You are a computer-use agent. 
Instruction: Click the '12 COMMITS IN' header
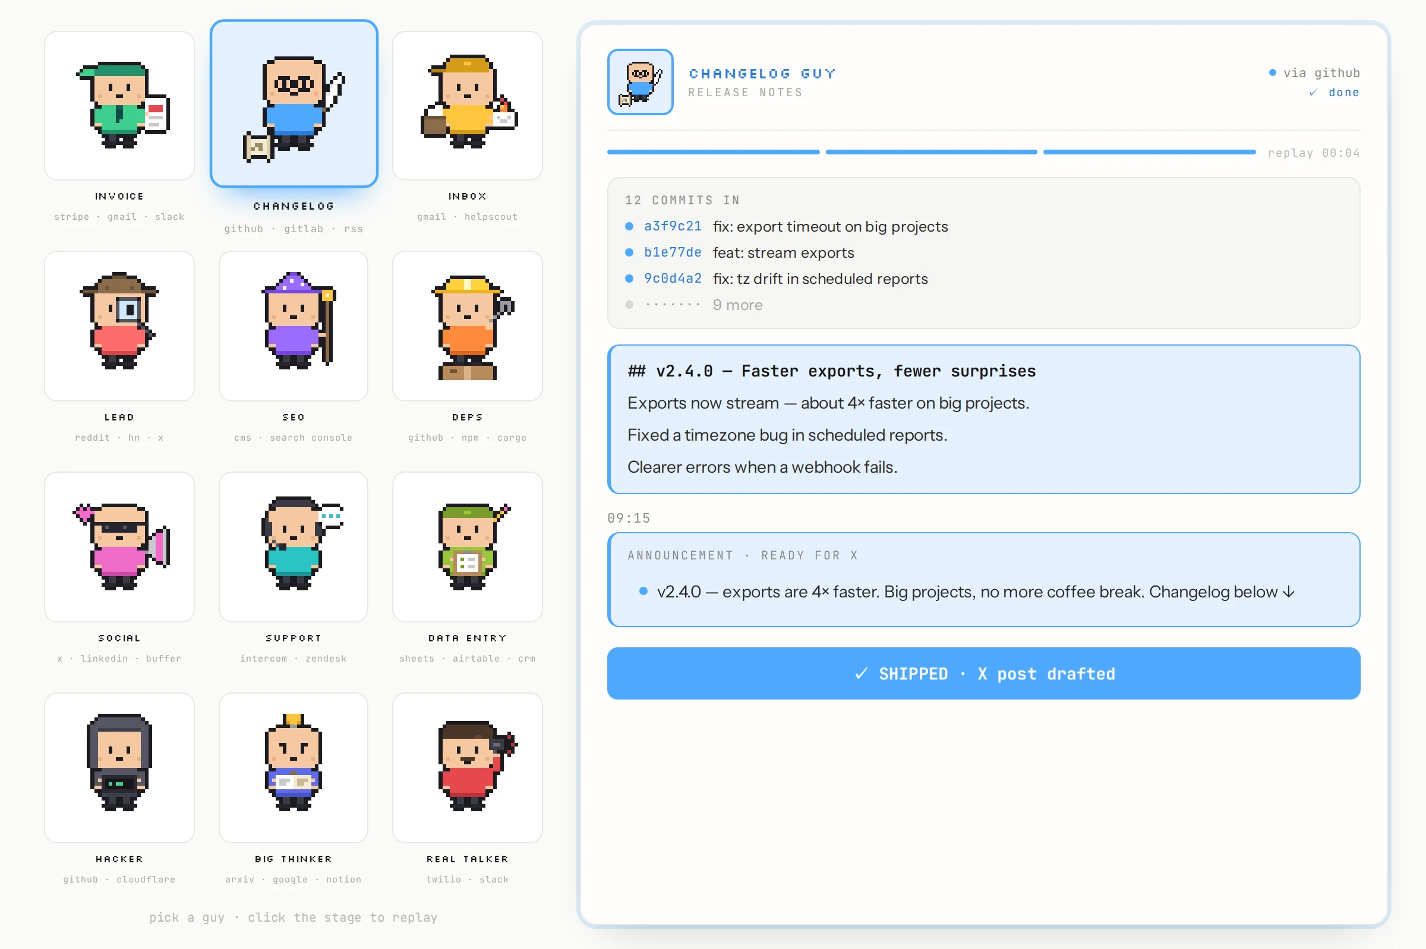click(x=682, y=200)
